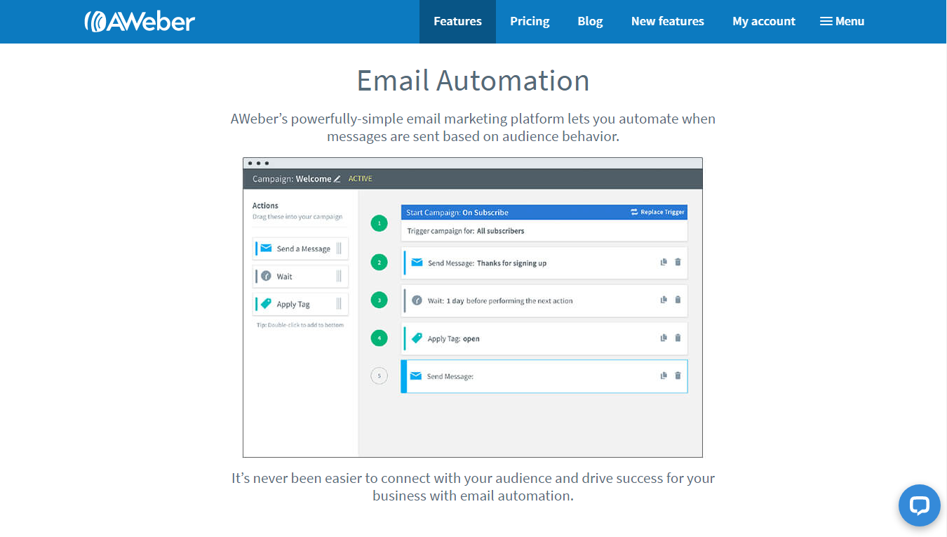Click drag handle on Send a Message action
Image resolution: width=947 pixels, height=537 pixels.
339,248
